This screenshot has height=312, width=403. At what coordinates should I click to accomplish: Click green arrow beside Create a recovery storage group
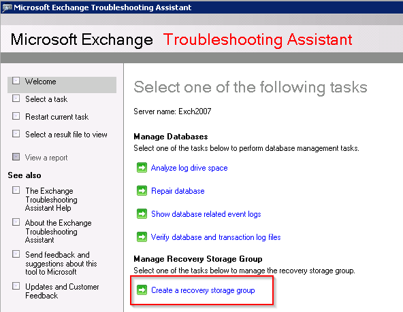click(x=142, y=290)
